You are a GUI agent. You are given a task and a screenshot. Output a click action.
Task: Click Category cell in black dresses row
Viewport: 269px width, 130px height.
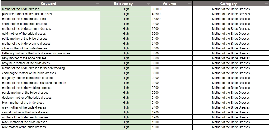[230, 122]
